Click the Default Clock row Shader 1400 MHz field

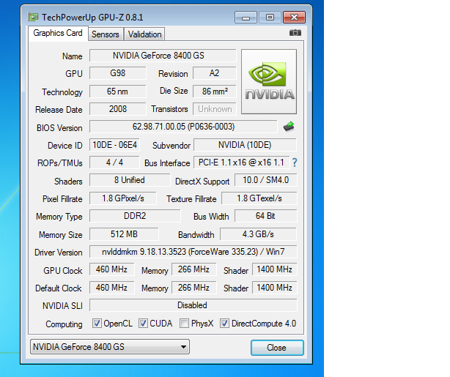(x=275, y=288)
